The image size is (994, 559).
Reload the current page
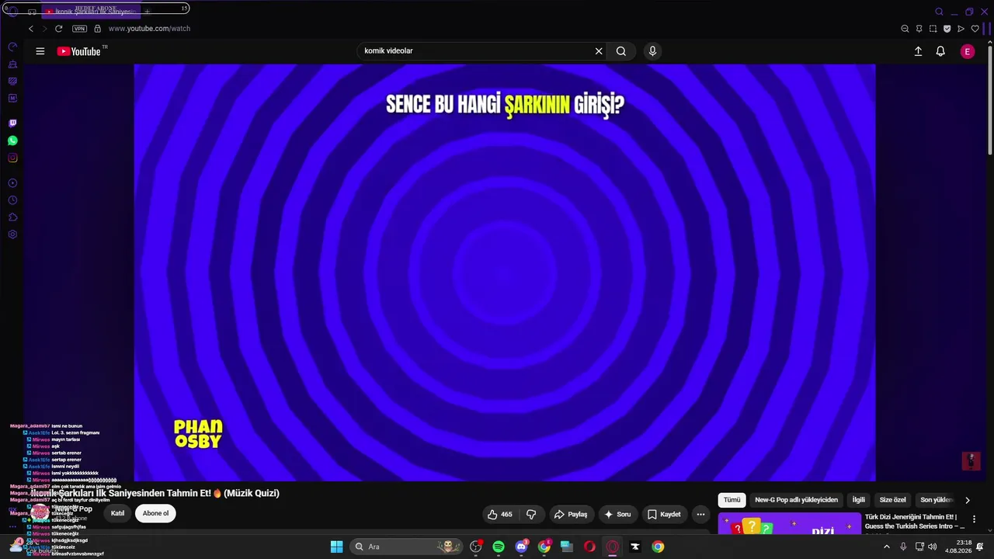(x=58, y=29)
